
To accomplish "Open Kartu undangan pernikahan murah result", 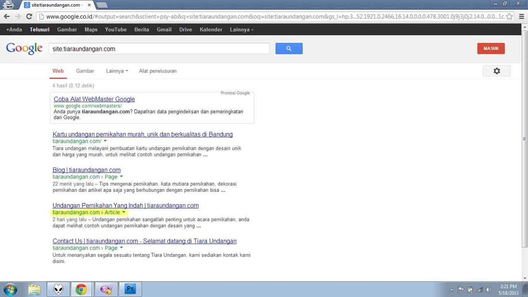I will [143, 134].
